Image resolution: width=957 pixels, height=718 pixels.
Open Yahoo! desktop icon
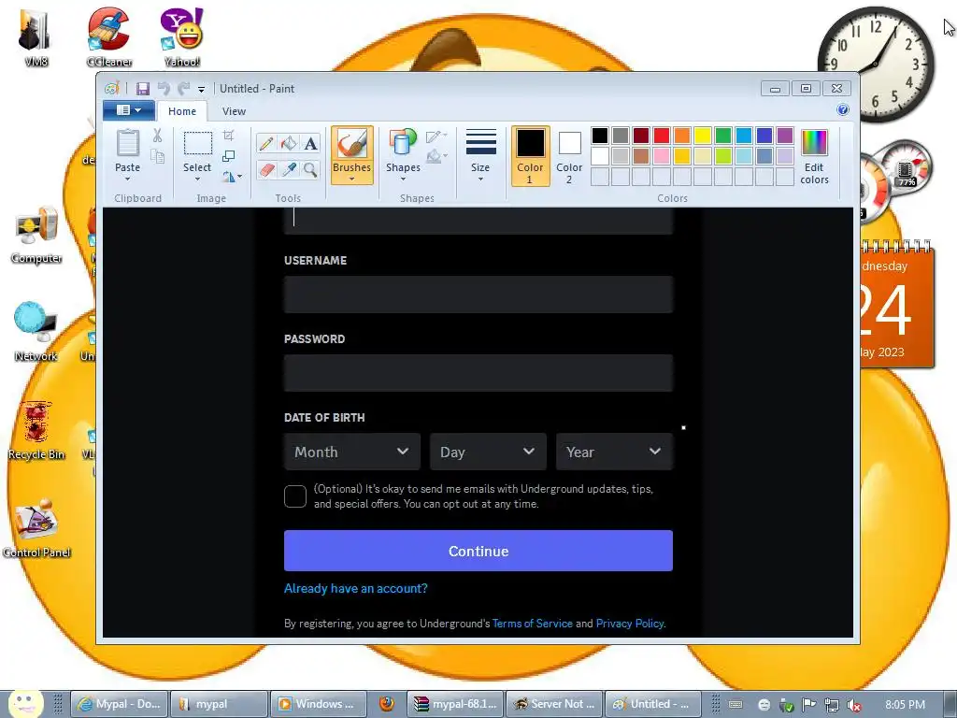point(182,36)
